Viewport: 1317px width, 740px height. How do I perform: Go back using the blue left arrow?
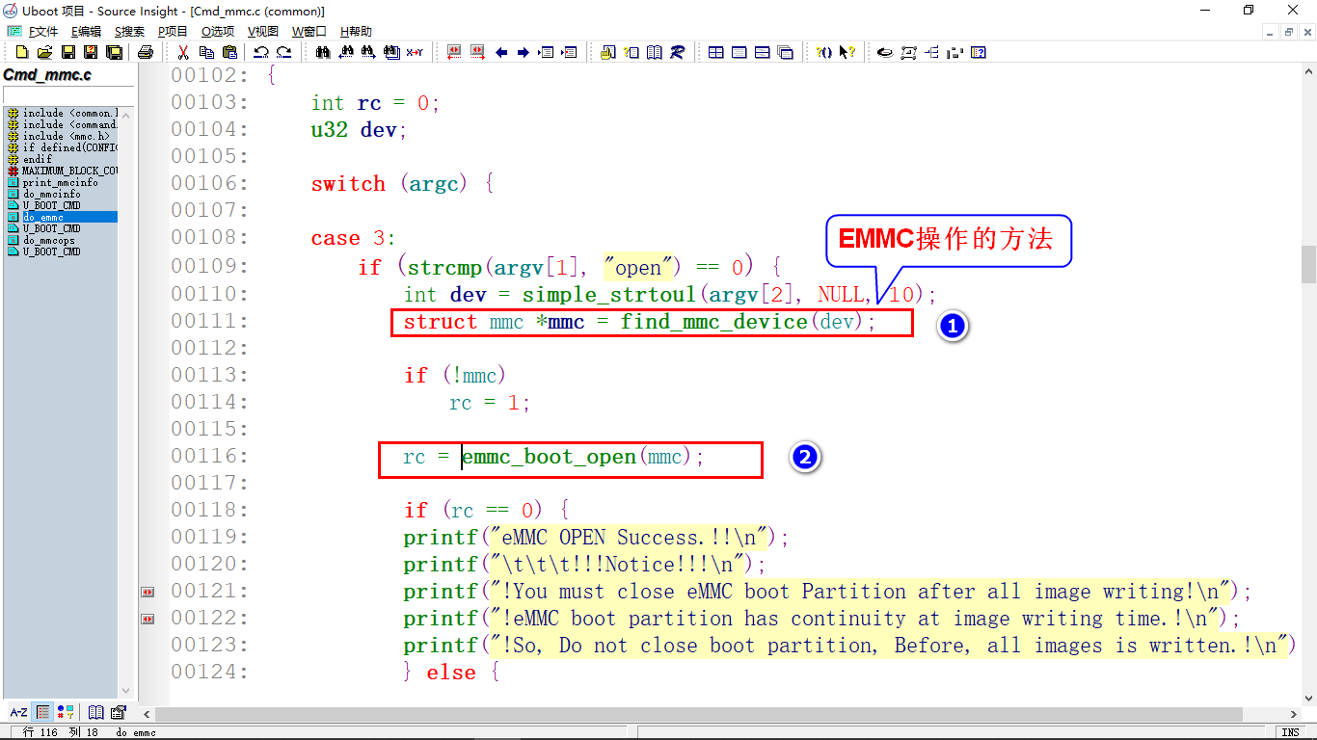click(501, 52)
